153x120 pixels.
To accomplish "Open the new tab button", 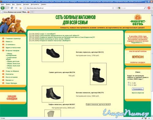I will point(32,12).
